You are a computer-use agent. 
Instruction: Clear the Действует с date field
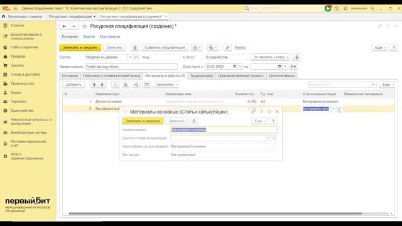click(x=240, y=67)
